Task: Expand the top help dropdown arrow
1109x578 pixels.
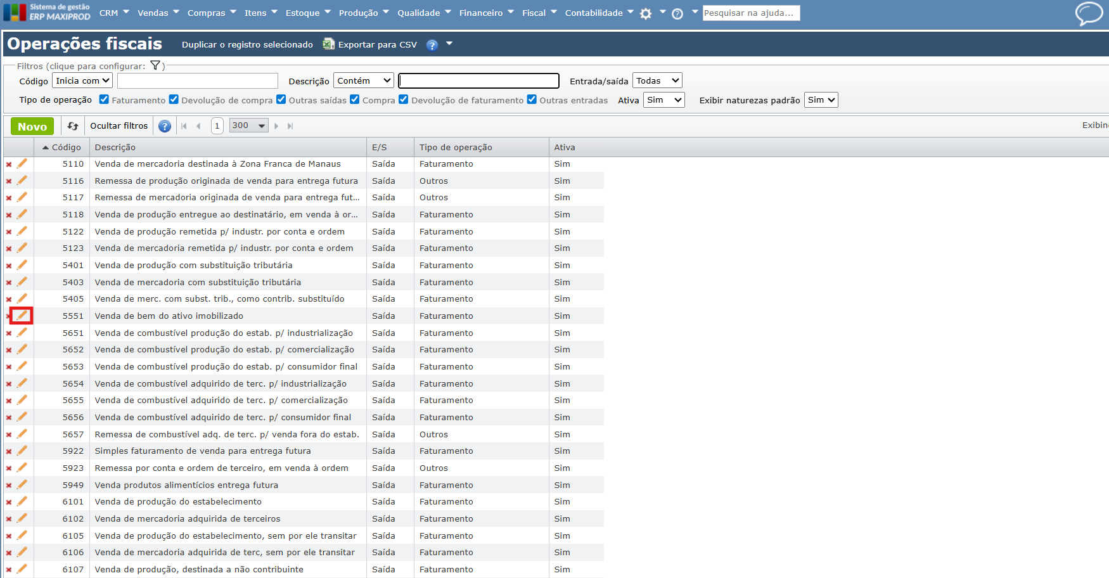Action: [695, 11]
